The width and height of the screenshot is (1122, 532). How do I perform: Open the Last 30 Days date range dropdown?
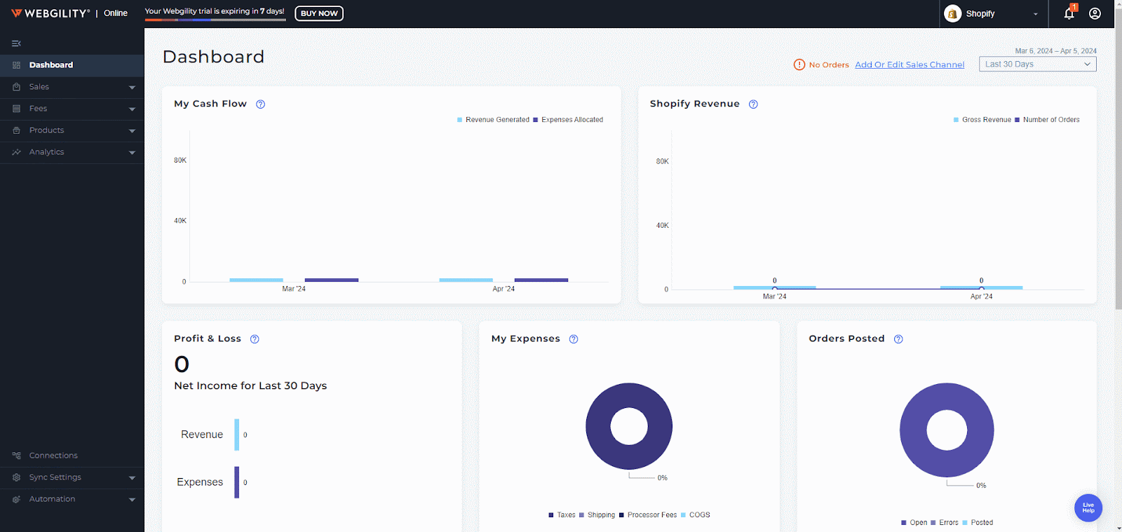pyautogui.click(x=1037, y=64)
